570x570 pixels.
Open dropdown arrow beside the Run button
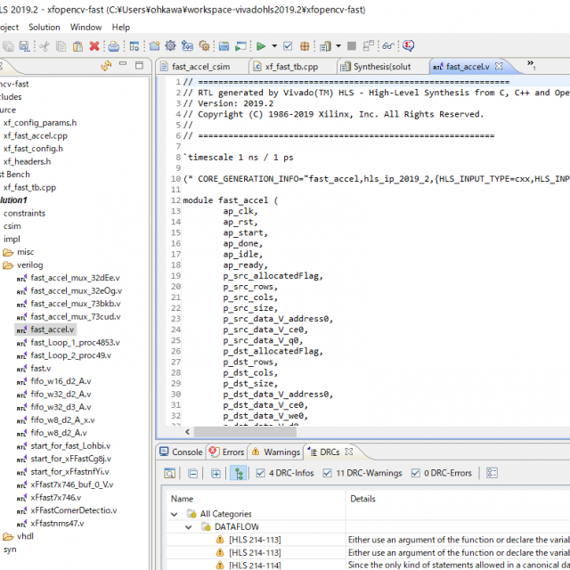tap(274, 45)
